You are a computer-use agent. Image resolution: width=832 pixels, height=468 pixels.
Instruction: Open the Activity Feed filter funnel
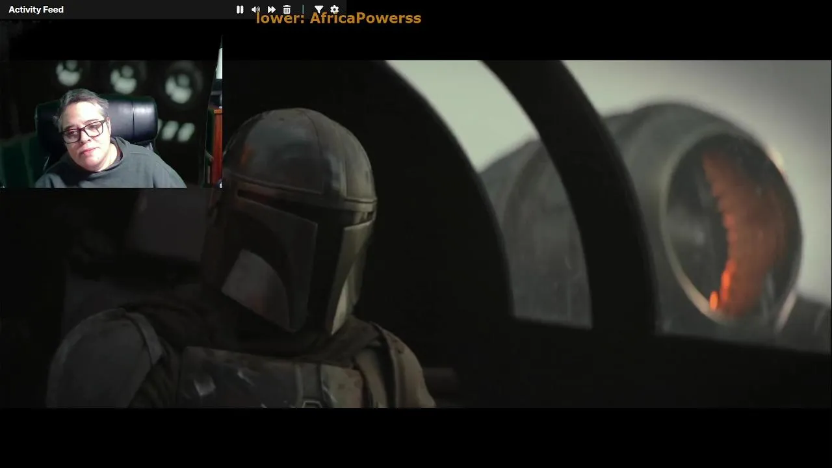[x=318, y=10]
